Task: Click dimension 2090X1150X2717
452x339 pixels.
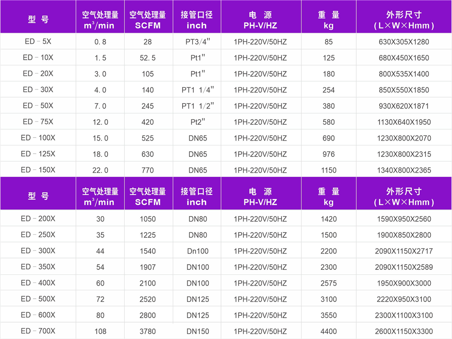Action: coord(404,251)
